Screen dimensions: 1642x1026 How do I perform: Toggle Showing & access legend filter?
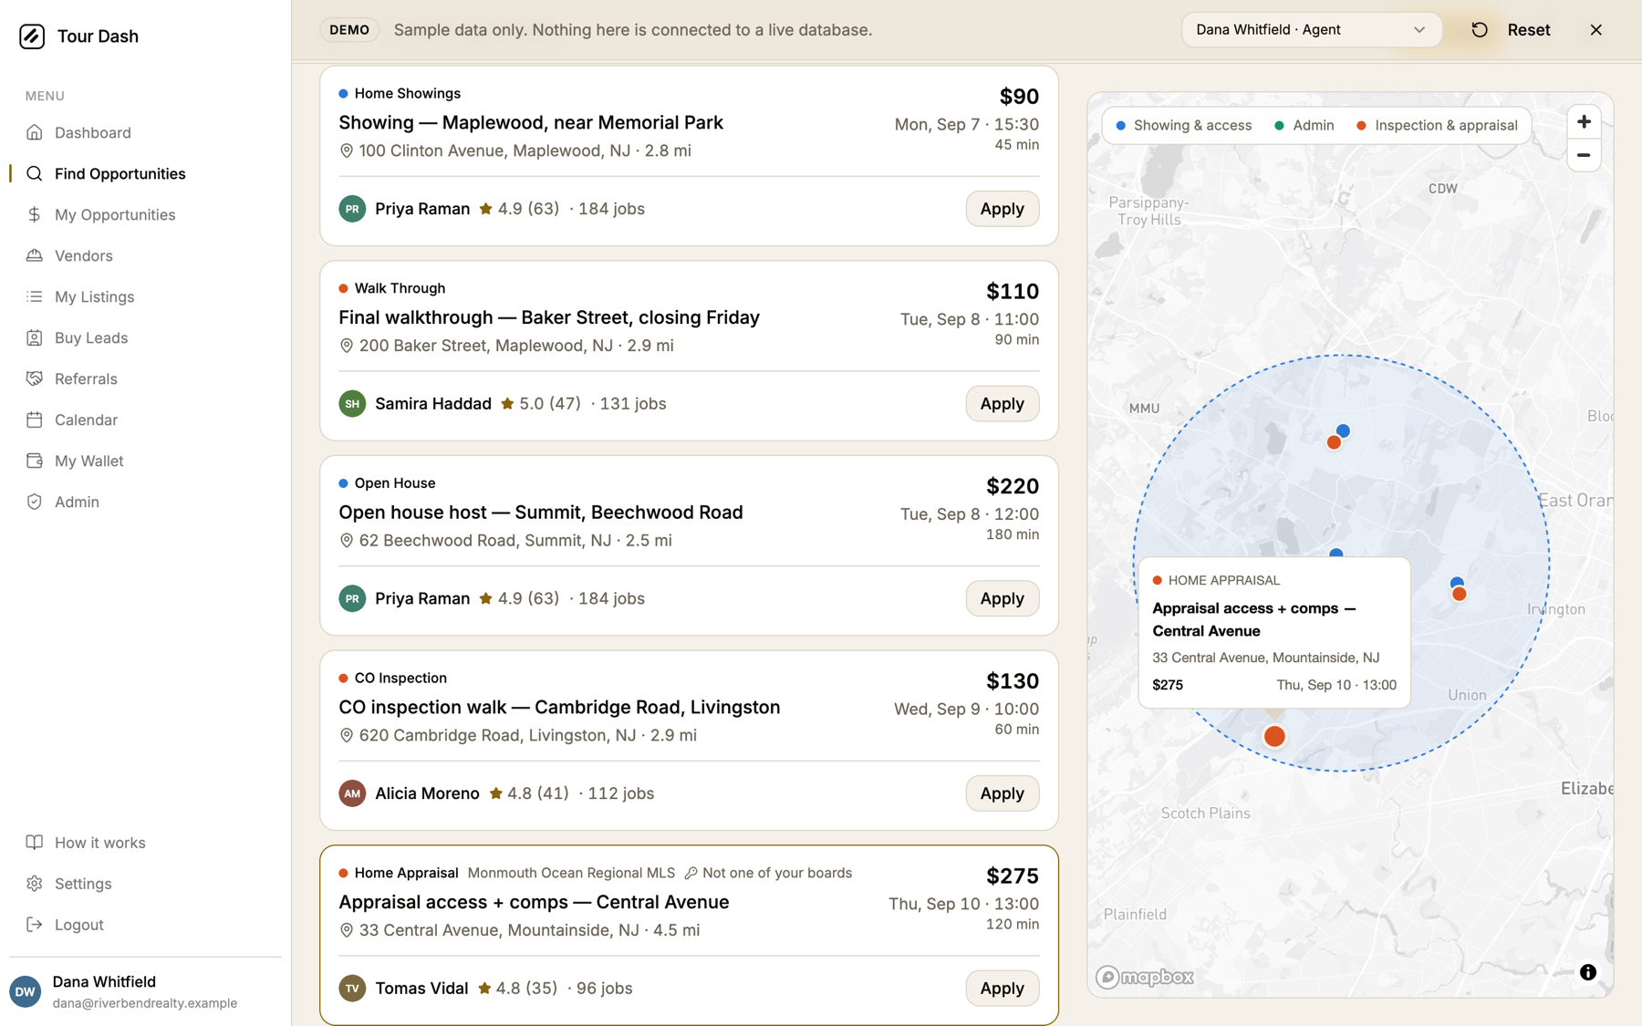coord(1184,126)
